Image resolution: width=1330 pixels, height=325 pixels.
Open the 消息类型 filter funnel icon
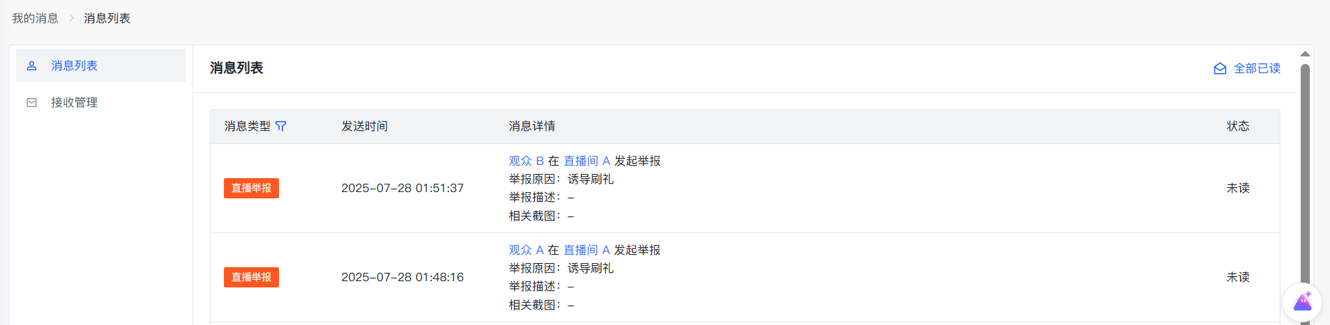[281, 126]
